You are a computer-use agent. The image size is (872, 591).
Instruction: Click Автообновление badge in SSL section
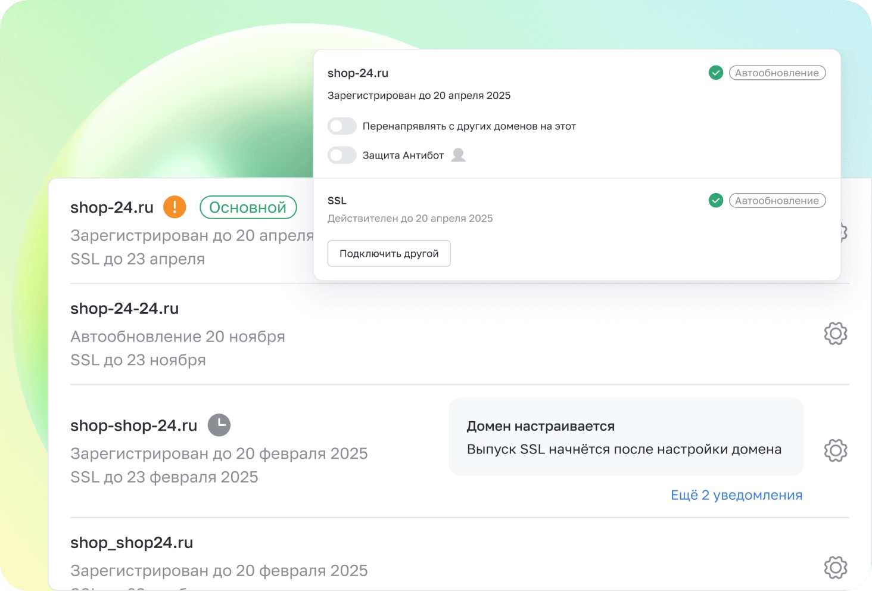coord(777,201)
